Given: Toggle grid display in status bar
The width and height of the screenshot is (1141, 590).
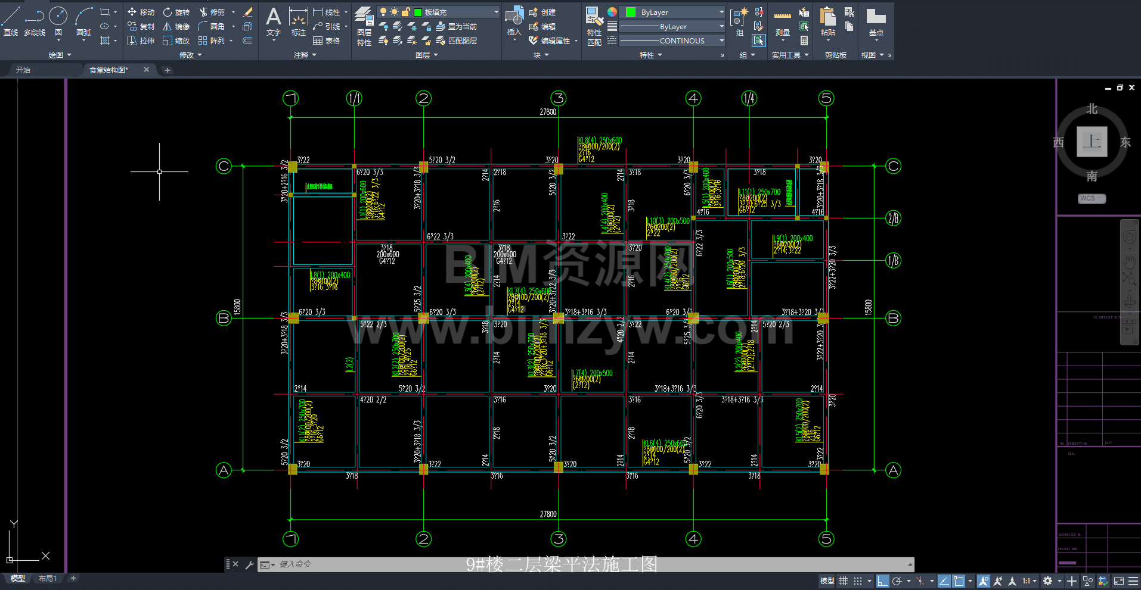Looking at the screenshot, I should pos(844,581).
